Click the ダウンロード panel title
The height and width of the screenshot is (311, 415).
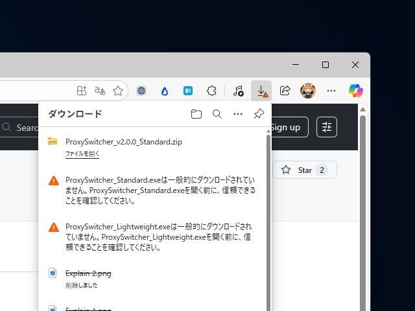pyautogui.click(x=75, y=114)
